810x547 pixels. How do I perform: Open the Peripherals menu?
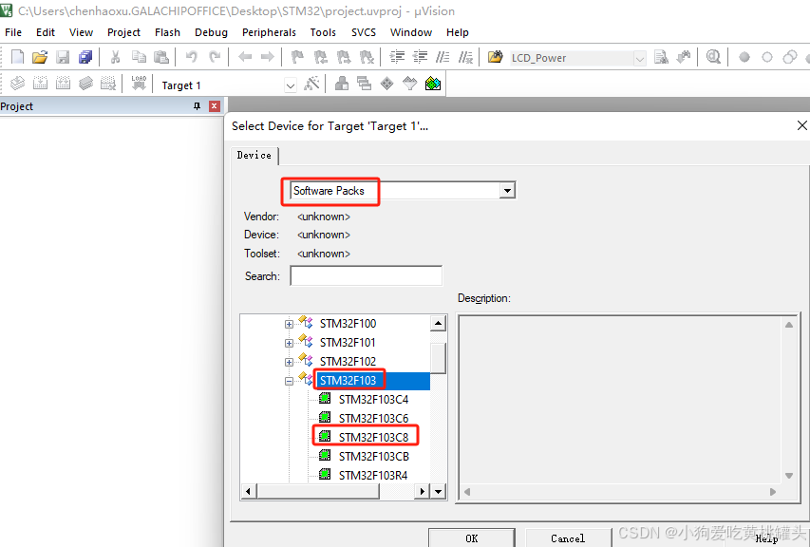[x=269, y=32]
